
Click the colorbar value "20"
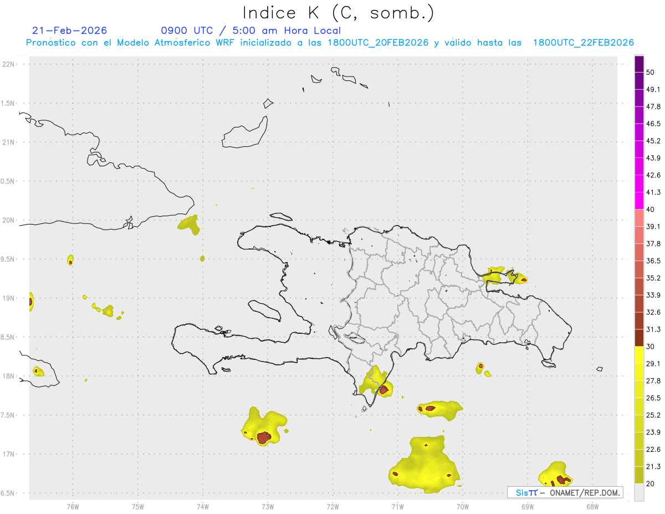tap(651, 484)
